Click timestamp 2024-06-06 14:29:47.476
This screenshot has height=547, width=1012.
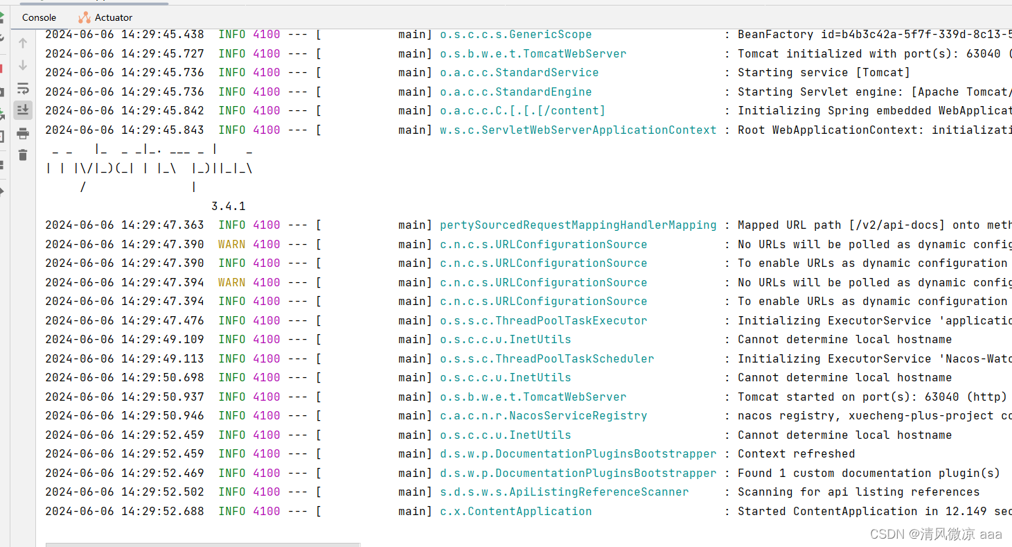[125, 320]
